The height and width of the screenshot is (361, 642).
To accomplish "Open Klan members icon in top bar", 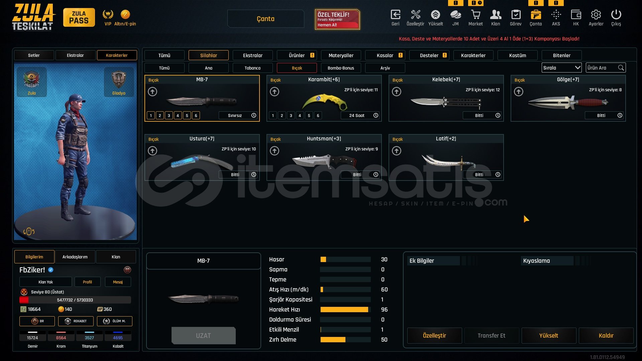I will tap(496, 15).
